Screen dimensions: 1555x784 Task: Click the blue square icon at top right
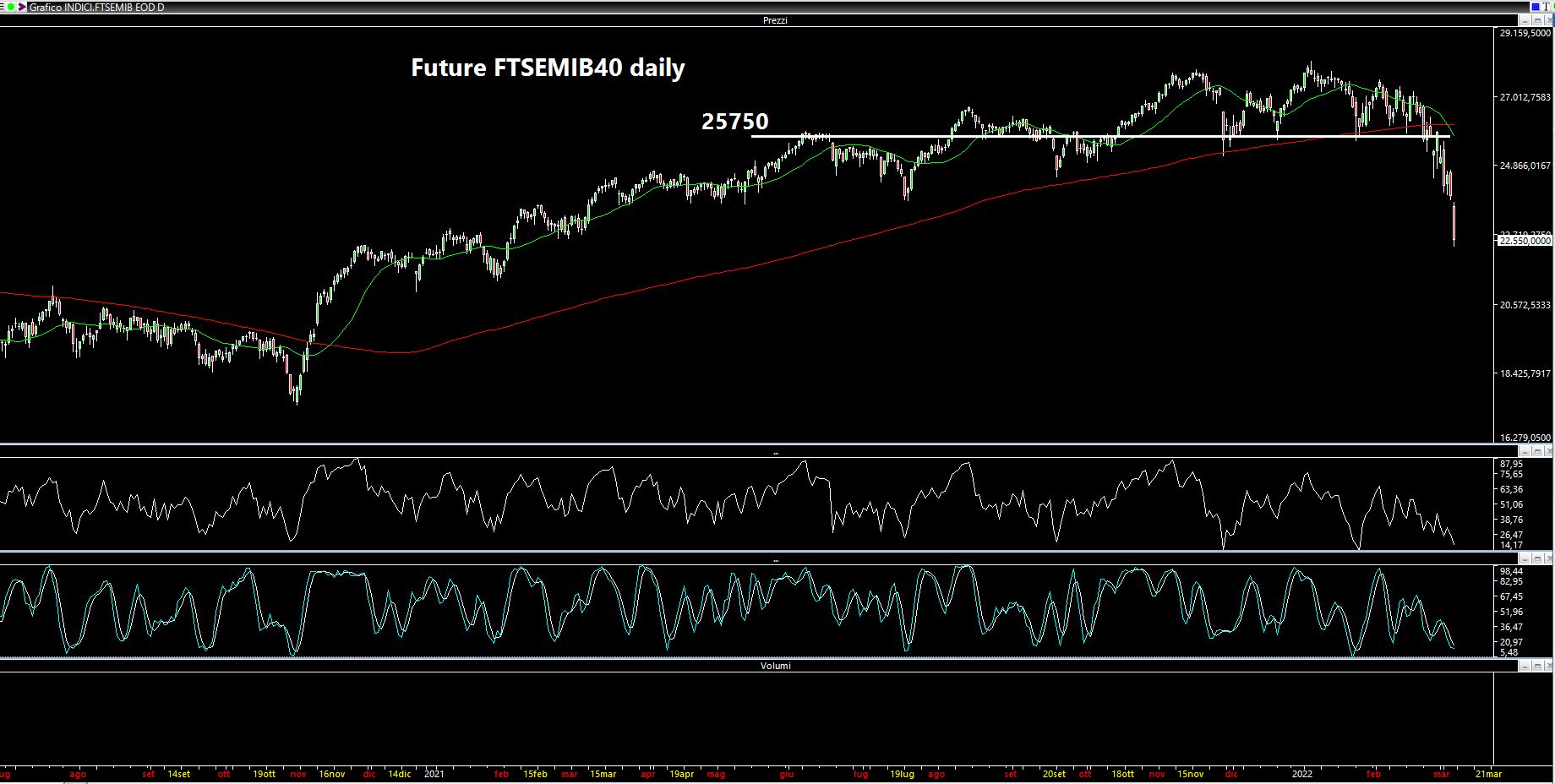[x=1536, y=8]
